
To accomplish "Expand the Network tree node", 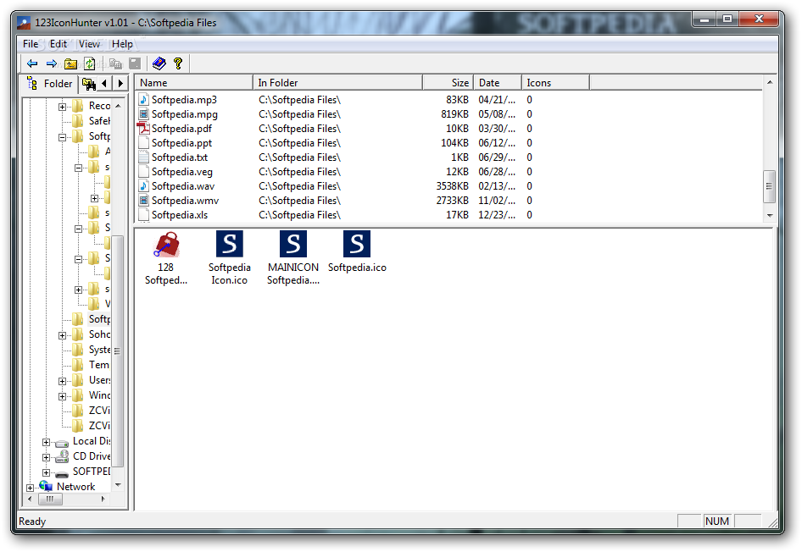I will [30, 488].
